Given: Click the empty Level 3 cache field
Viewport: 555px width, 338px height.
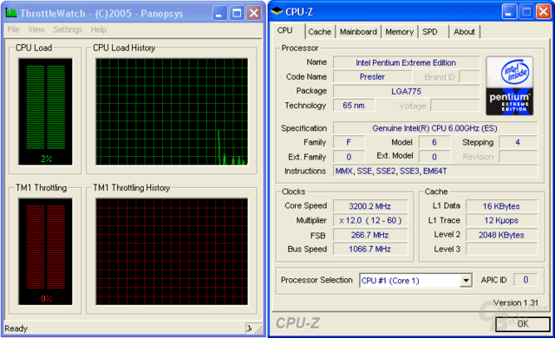Looking at the screenshot, I should (501, 249).
